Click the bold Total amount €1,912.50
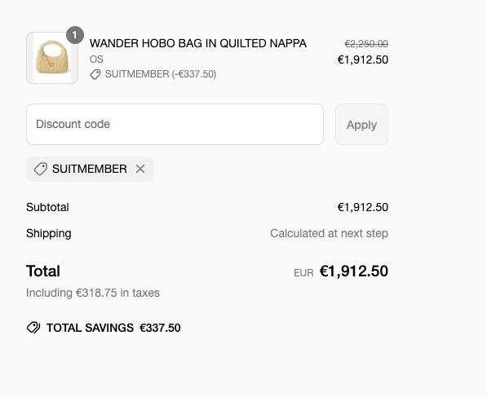Screen dimensions: 487x397 [354, 271]
